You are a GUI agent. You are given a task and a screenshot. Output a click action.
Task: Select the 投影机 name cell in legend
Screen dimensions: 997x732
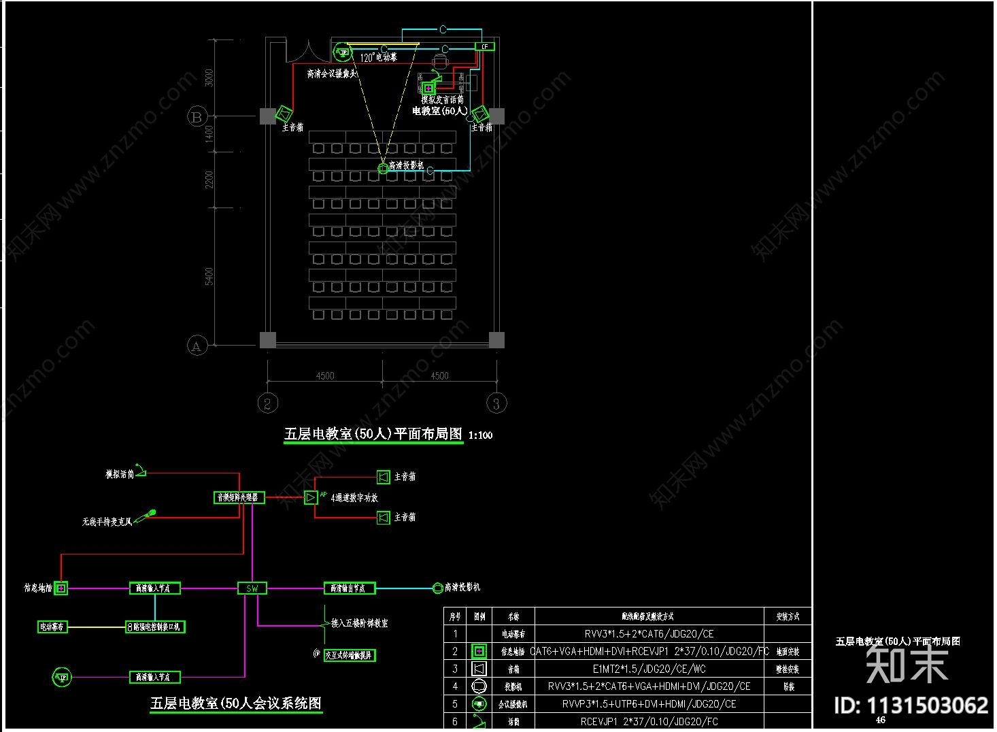click(x=513, y=686)
